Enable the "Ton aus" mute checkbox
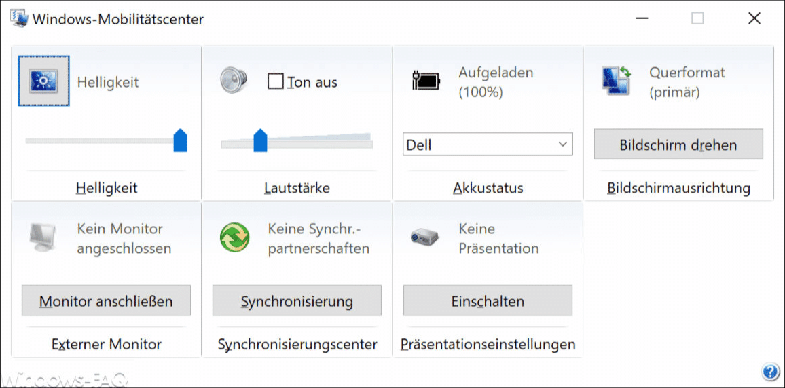Image resolution: width=785 pixels, height=388 pixels. (275, 82)
